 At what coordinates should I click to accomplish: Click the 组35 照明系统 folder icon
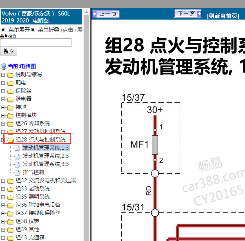pyautogui.click(x=10, y=197)
